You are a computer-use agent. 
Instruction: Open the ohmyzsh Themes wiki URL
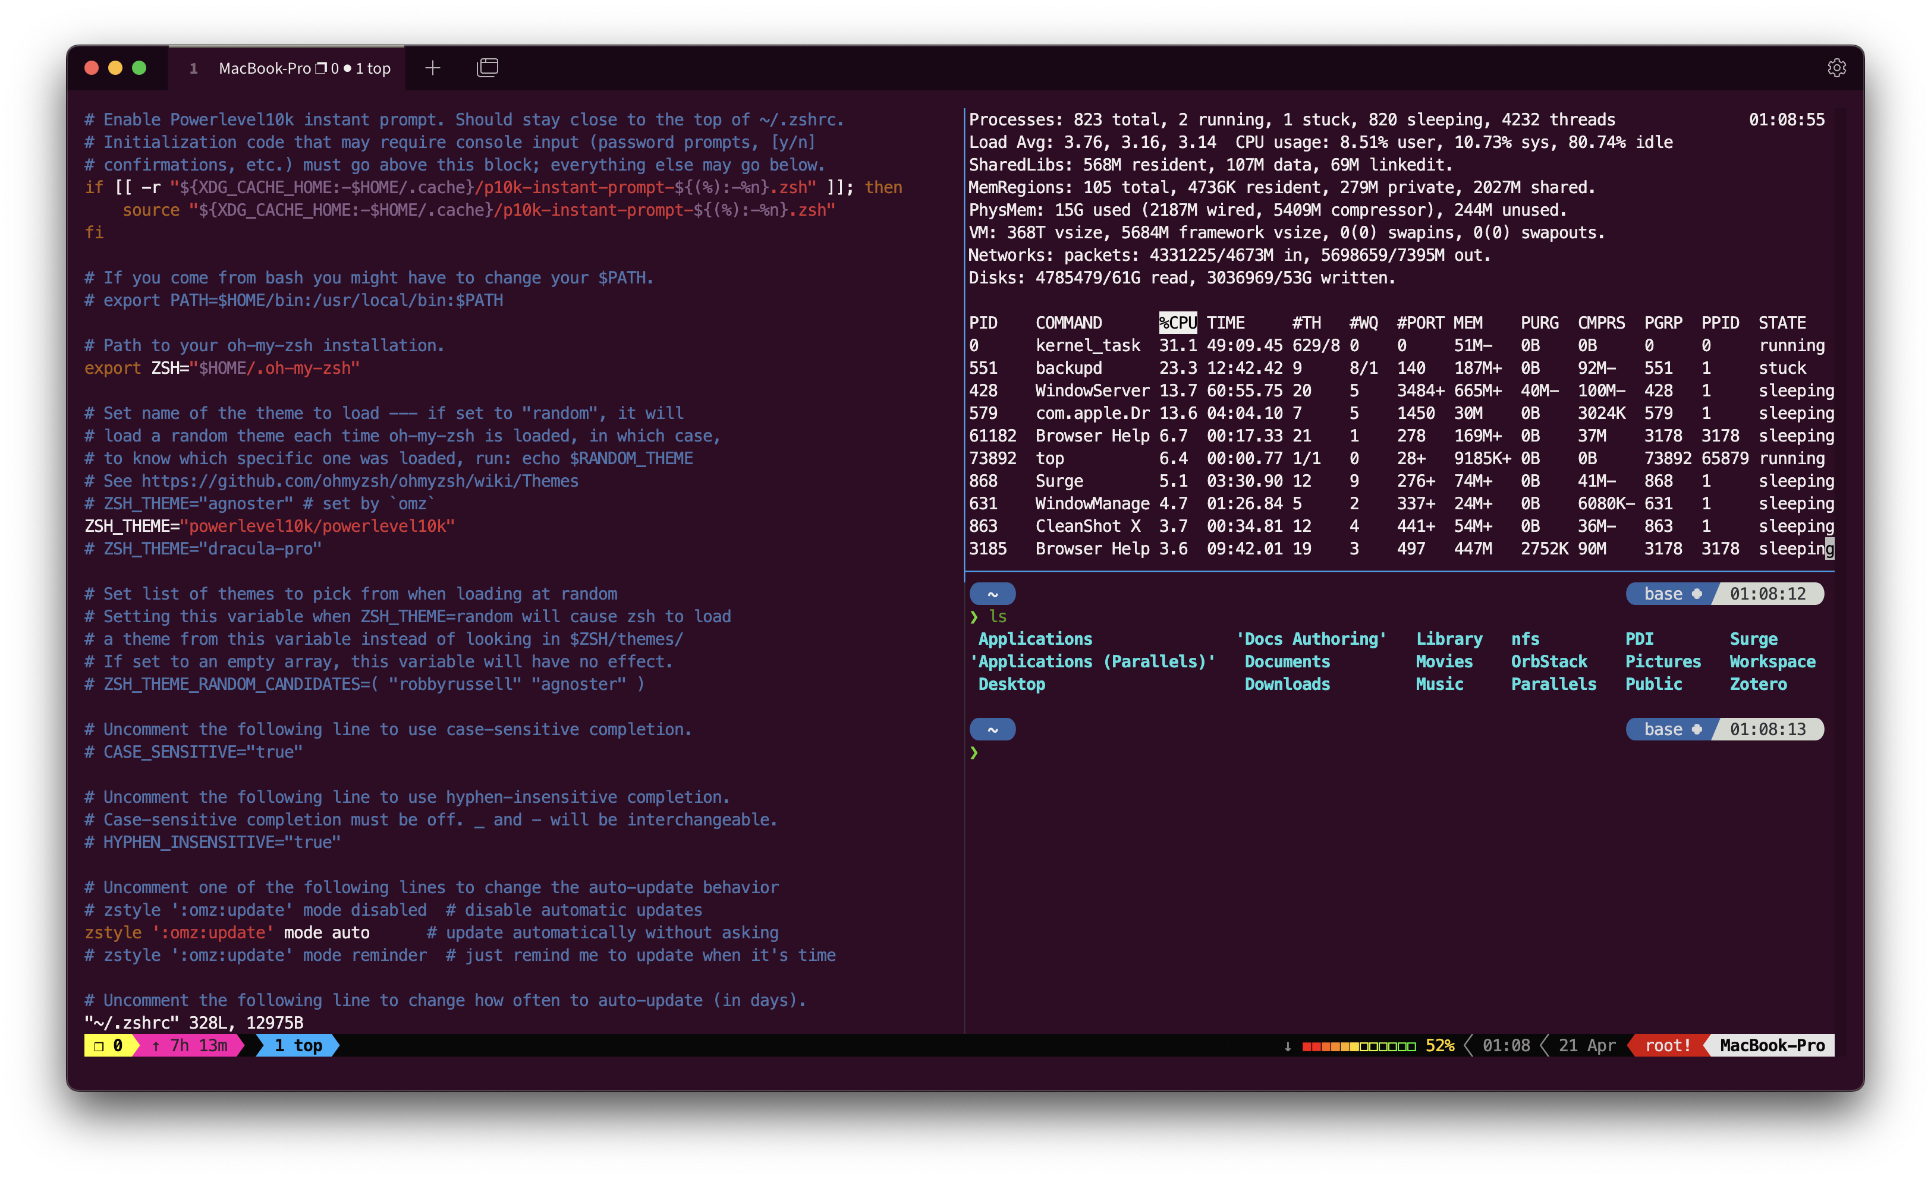(x=360, y=481)
